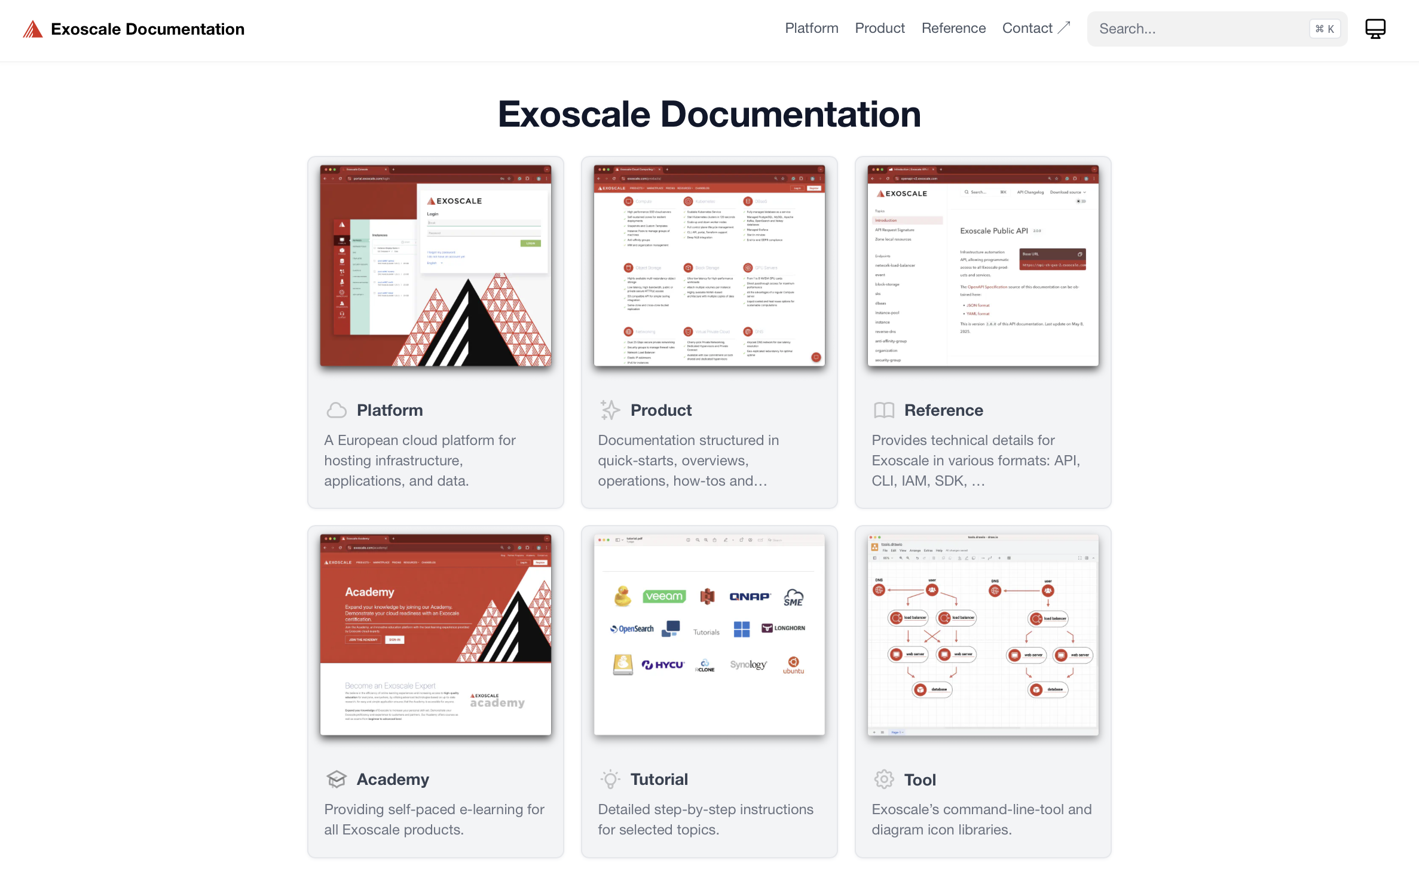Select the Tutorial card title
Screen dimensions: 1419x896
coord(659,780)
